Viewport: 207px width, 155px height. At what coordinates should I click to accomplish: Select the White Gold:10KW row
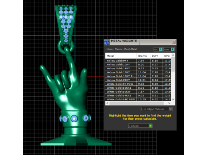(138, 92)
